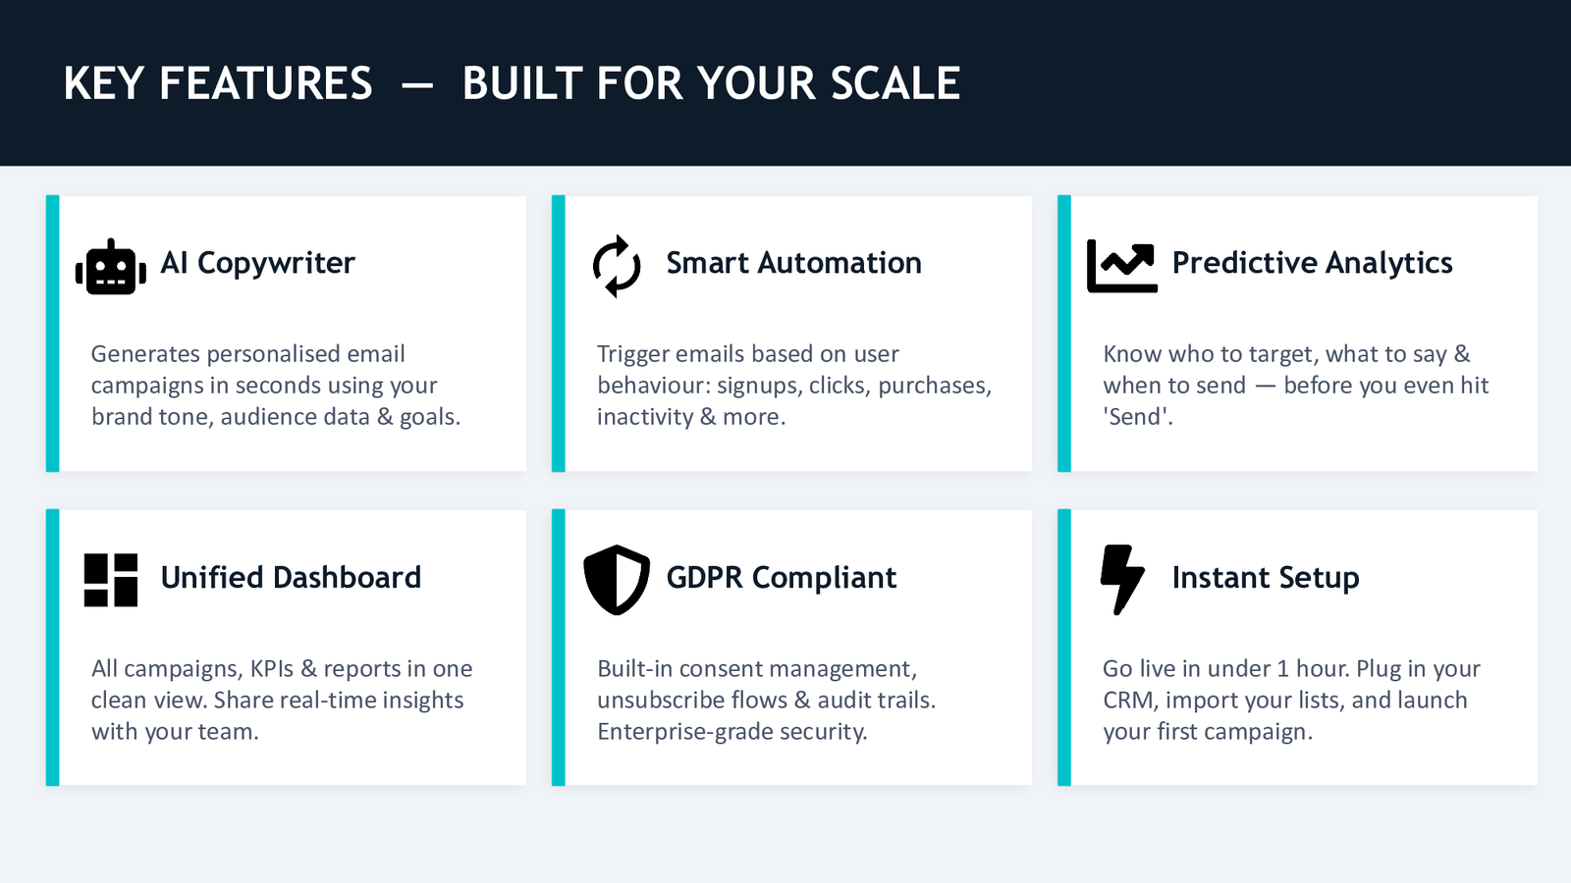
Task: Select the Instant Setup heading
Action: 1266,577
